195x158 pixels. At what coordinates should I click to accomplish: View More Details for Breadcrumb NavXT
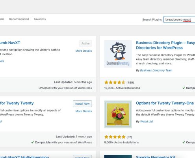(x=84, y=51)
